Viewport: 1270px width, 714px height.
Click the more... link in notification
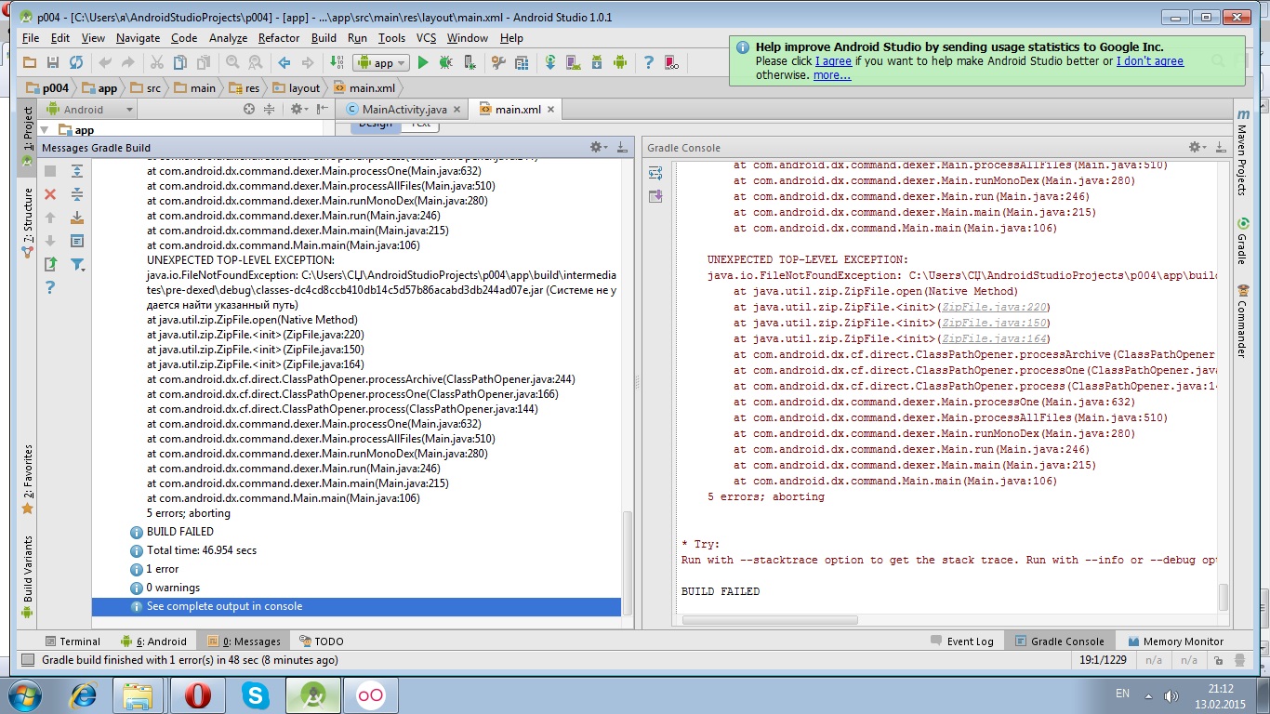tap(832, 75)
